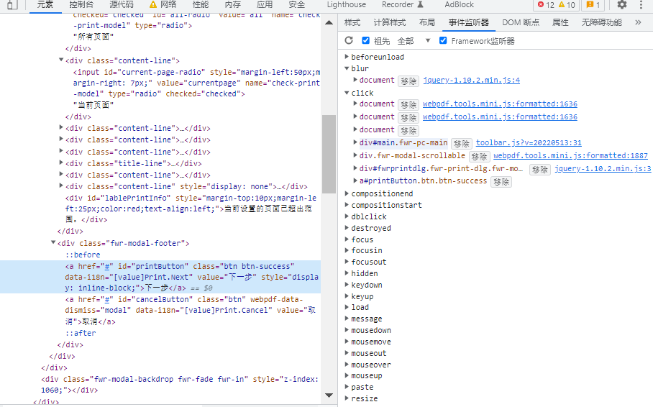Open jquery-1.10.2.min.js:3 source link

point(603,168)
